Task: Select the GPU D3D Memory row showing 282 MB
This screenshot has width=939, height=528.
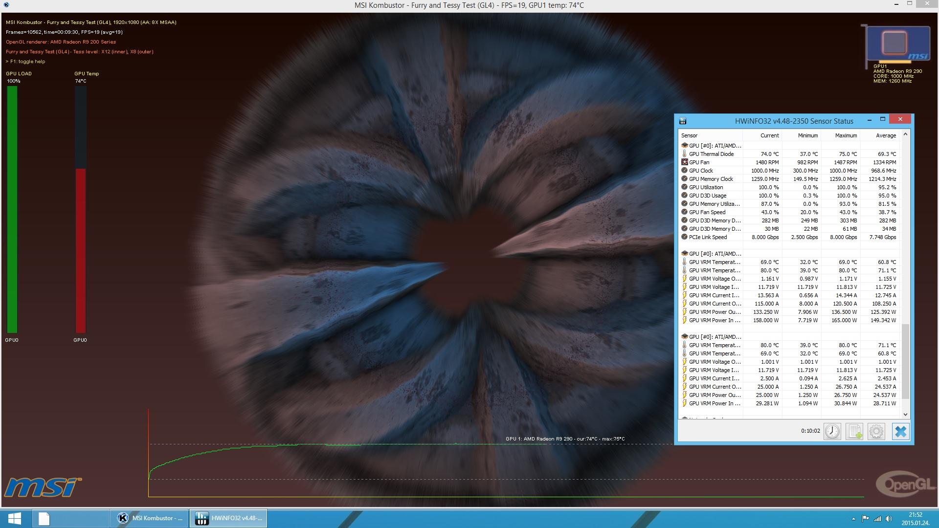Action: (789, 220)
